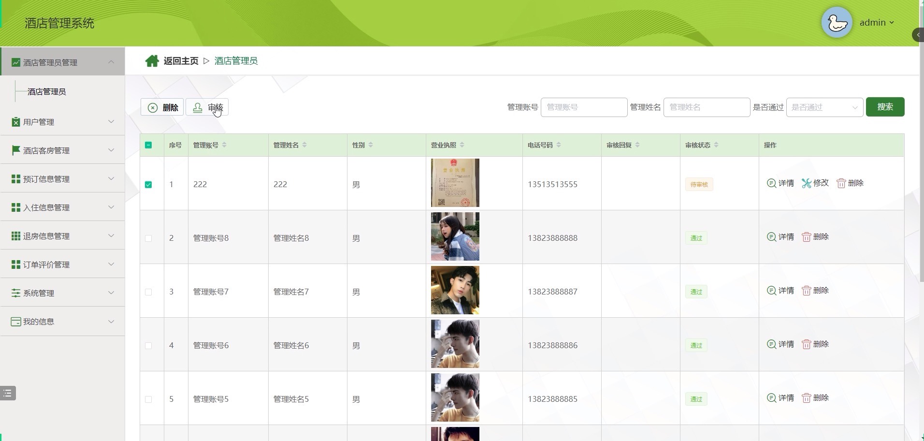Expand the 入住信息管理 menu chevron
The image size is (924, 441).
pyautogui.click(x=111, y=207)
